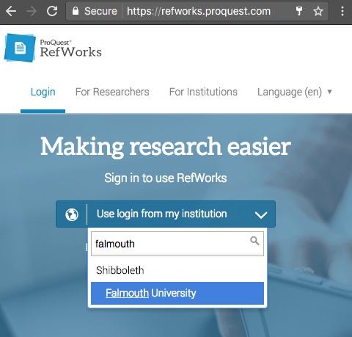Click the globe icon on institution login
The height and width of the screenshot is (337, 352).
click(x=72, y=214)
